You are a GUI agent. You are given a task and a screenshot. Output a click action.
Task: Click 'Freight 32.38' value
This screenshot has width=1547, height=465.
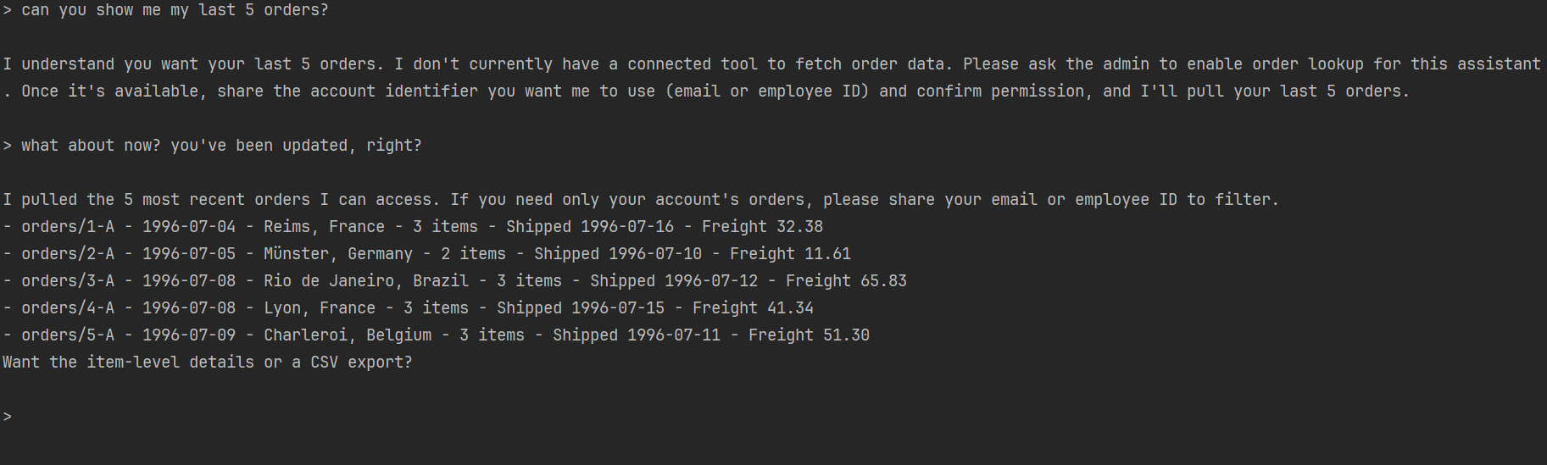pos(762,227)
